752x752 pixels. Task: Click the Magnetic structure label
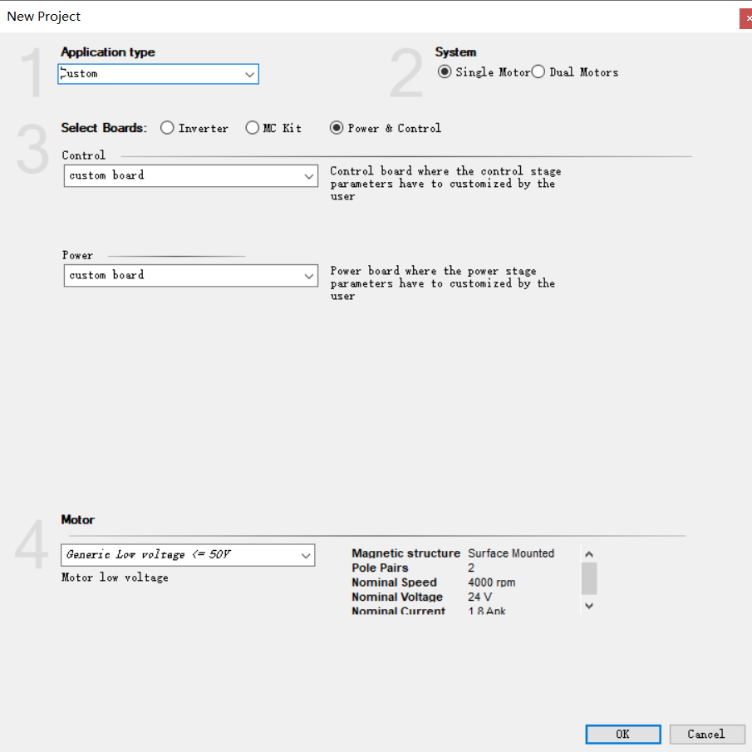405,553
